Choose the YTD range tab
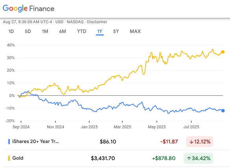This screenshot has height=168, width=230. click(x=82, y=31)
